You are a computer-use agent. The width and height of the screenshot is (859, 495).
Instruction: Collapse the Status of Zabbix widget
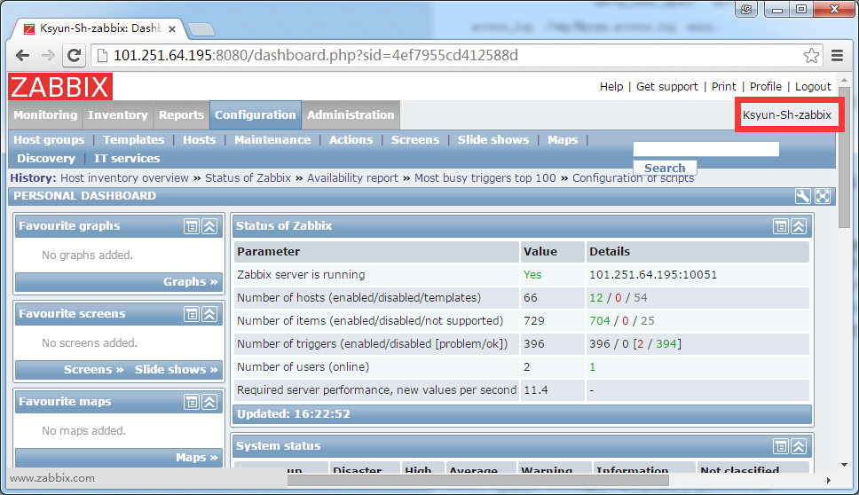tap(799, 226)
